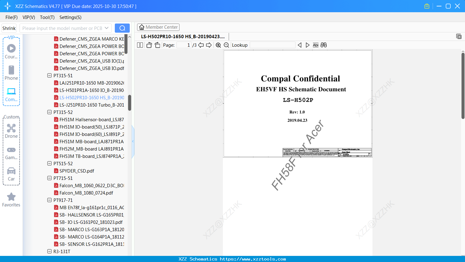Open SB- HALLSENSOR LS-G165PR01 file
The height and width of the screenshot is (262, 465).
[89, 215]
